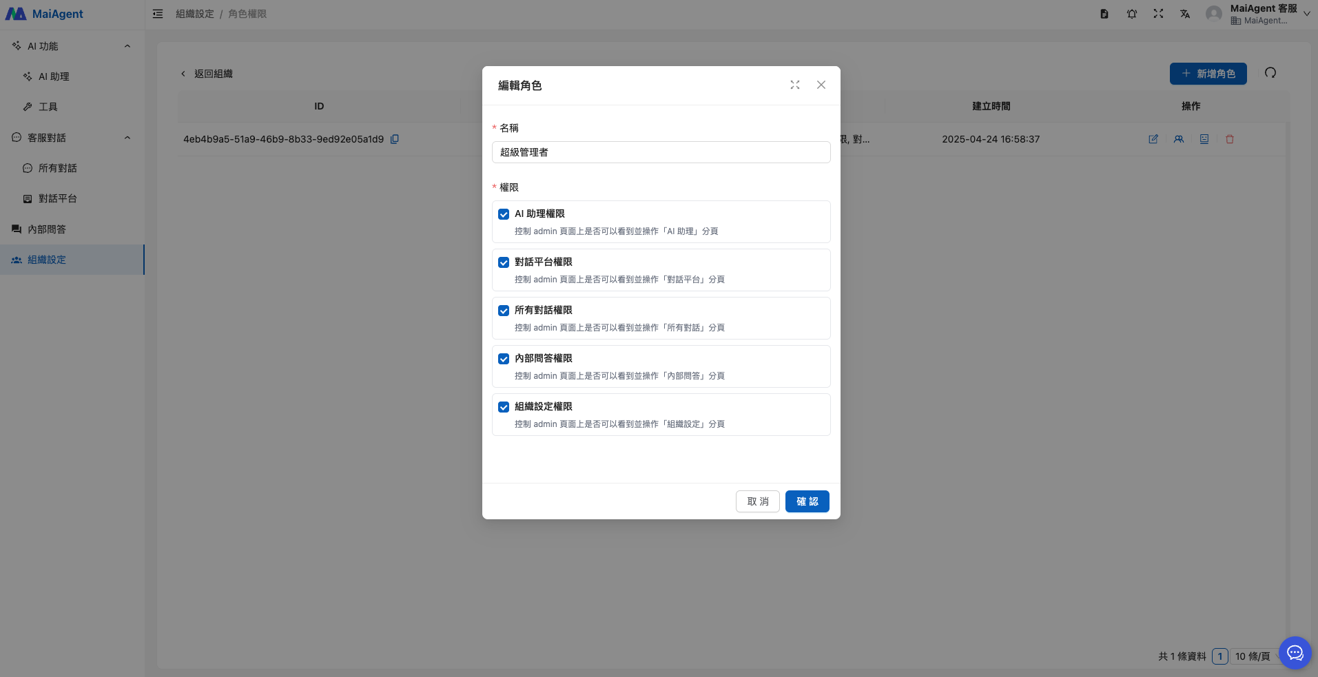Uncheck the AI 助理權限 checkbox
1318x677 pixels.
[504, 214]
